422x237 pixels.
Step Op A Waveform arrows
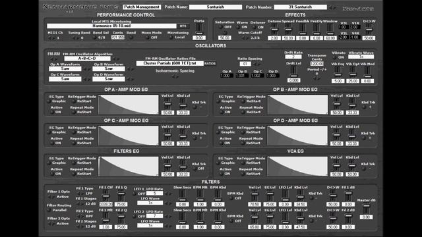tap(86, 69)
